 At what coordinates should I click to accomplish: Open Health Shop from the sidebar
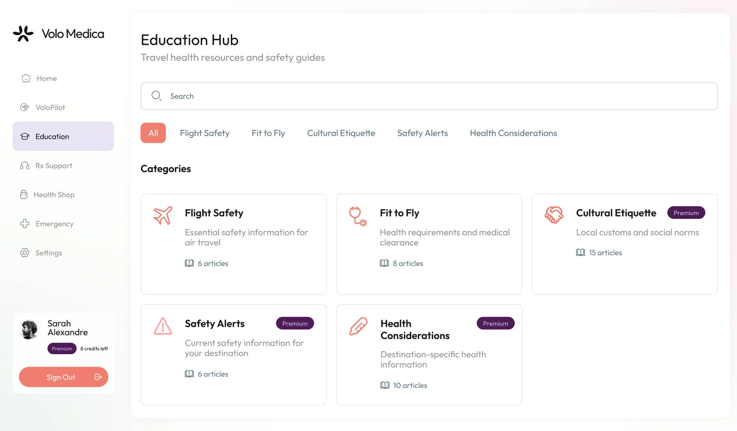coord(63,195)
